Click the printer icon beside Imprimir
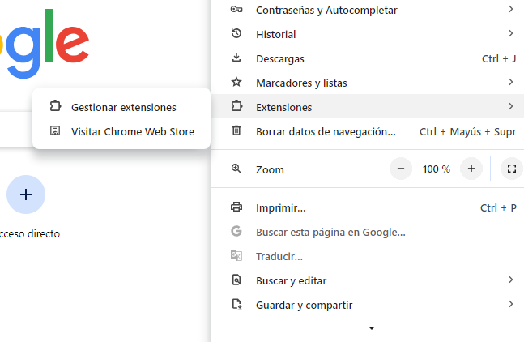The image size is (524, 342). click(236, 207)
